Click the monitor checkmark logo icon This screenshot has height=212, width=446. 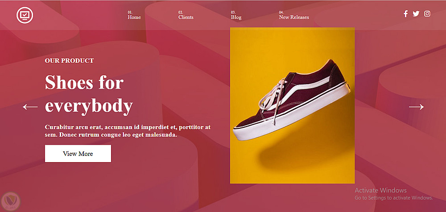[x=25, y=15]
